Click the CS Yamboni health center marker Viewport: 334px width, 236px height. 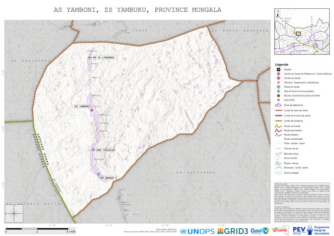(92, 110)
